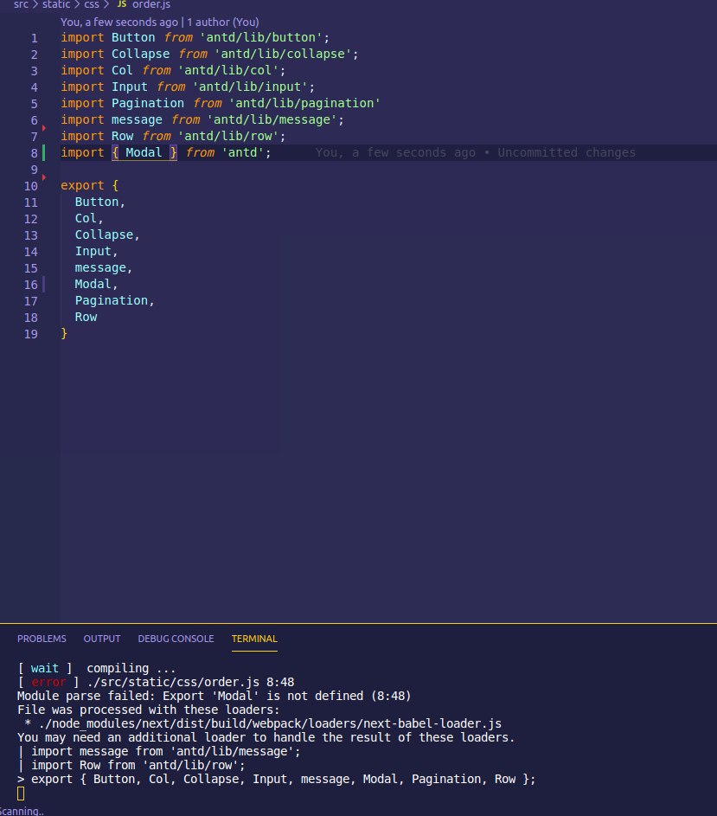Click 'Button,' in the export list

click(x=100, y=202)
